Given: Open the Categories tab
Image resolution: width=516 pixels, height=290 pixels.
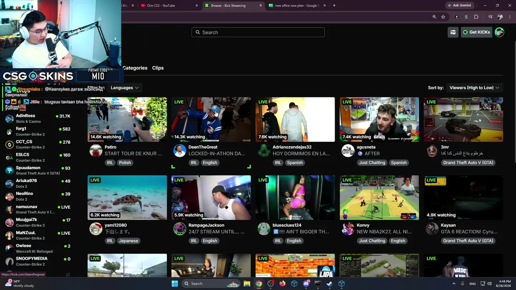Looking at the screenshot, I should (135, 68).
